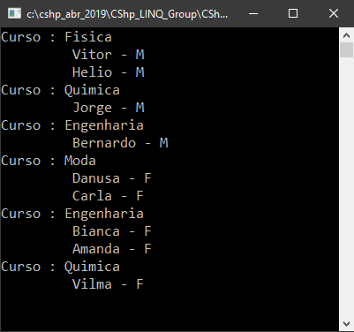This screenshot has height=332, width=354.
Task: Click the 'Carla - F' output line
Action: pos(108,196)
